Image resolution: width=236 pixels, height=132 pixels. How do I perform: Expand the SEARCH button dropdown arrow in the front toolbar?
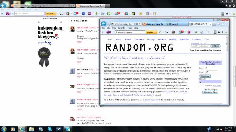tap(156, 32)
